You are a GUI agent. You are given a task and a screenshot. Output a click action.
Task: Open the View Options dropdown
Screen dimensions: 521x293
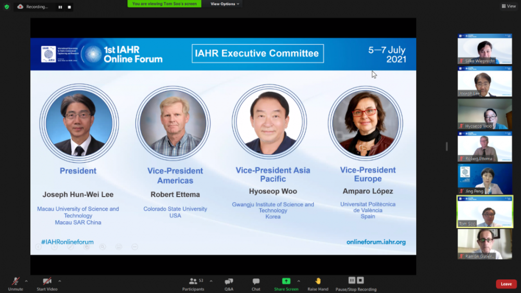225,4
